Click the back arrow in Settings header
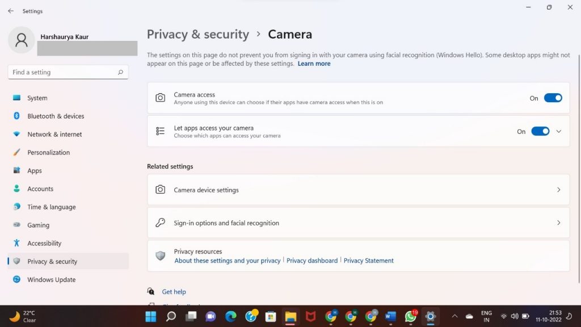The height and width of the screenshot is (327, 581). click(x=11, y=11)
